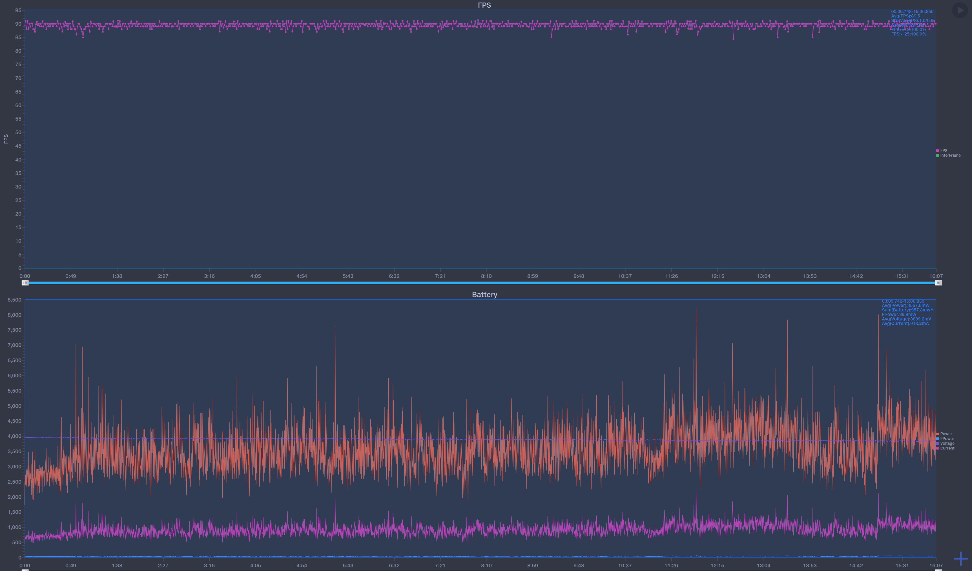This screenshot has width=972, height=571.
Task: Toggle the Voltage series in Battery legend
Action: [945, 443]
